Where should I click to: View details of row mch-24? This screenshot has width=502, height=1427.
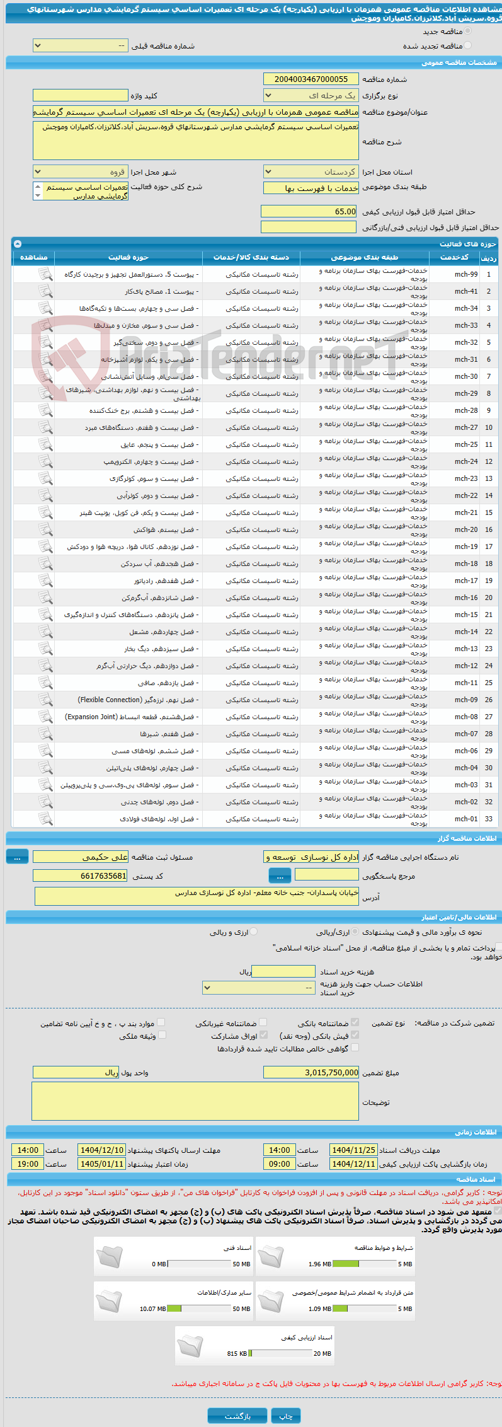(x=45, y=461)
